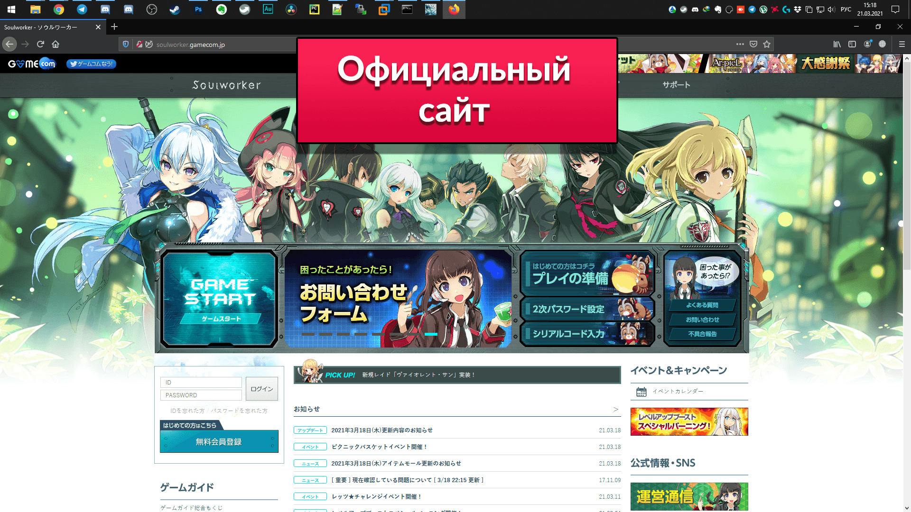Open よくある質問 FAQ
This screenshot has width=911, height=512.
[x=702, y=305]
